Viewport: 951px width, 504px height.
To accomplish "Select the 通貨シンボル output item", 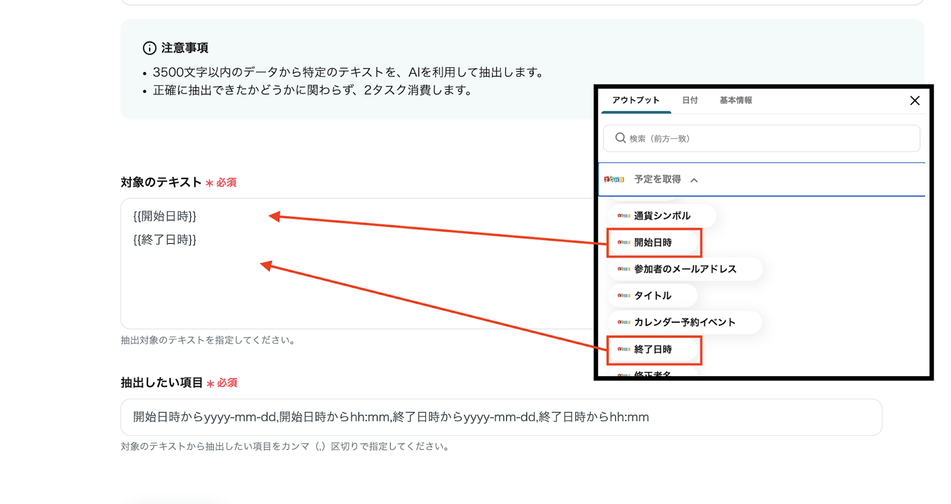I will pyautogui.click(x=662, y=216).
